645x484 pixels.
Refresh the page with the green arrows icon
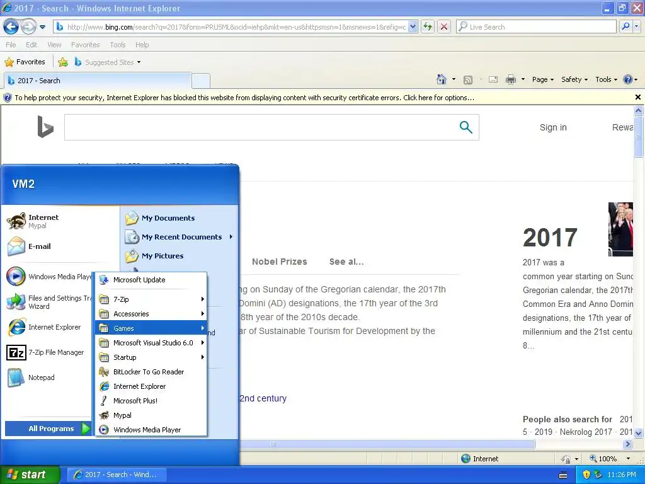tap(428, 26)
